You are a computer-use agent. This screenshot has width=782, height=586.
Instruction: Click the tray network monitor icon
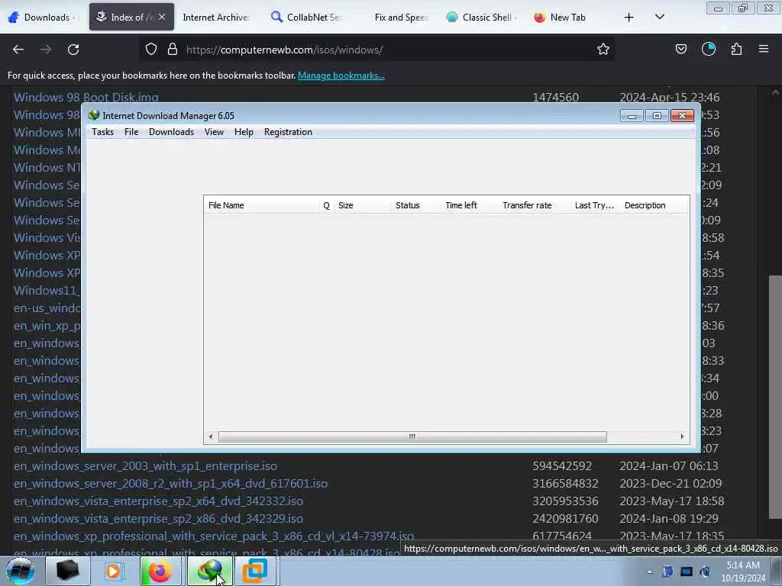point(687,572)
